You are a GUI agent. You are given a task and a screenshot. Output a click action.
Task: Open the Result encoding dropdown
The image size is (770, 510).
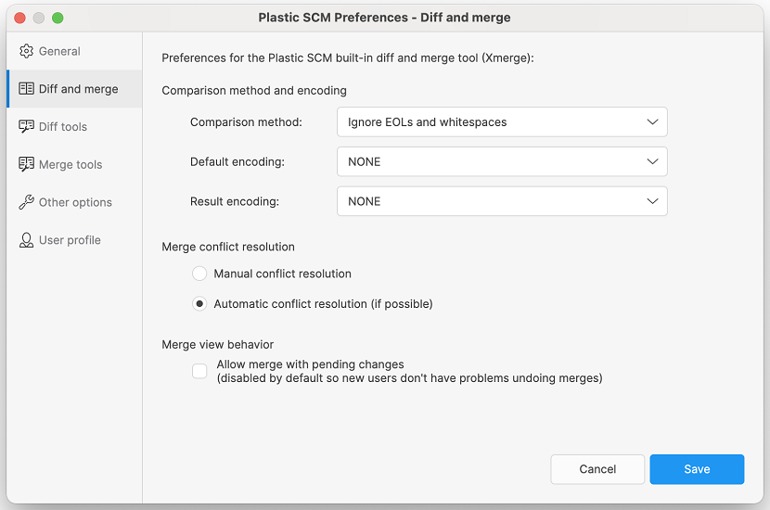(502, 201)
